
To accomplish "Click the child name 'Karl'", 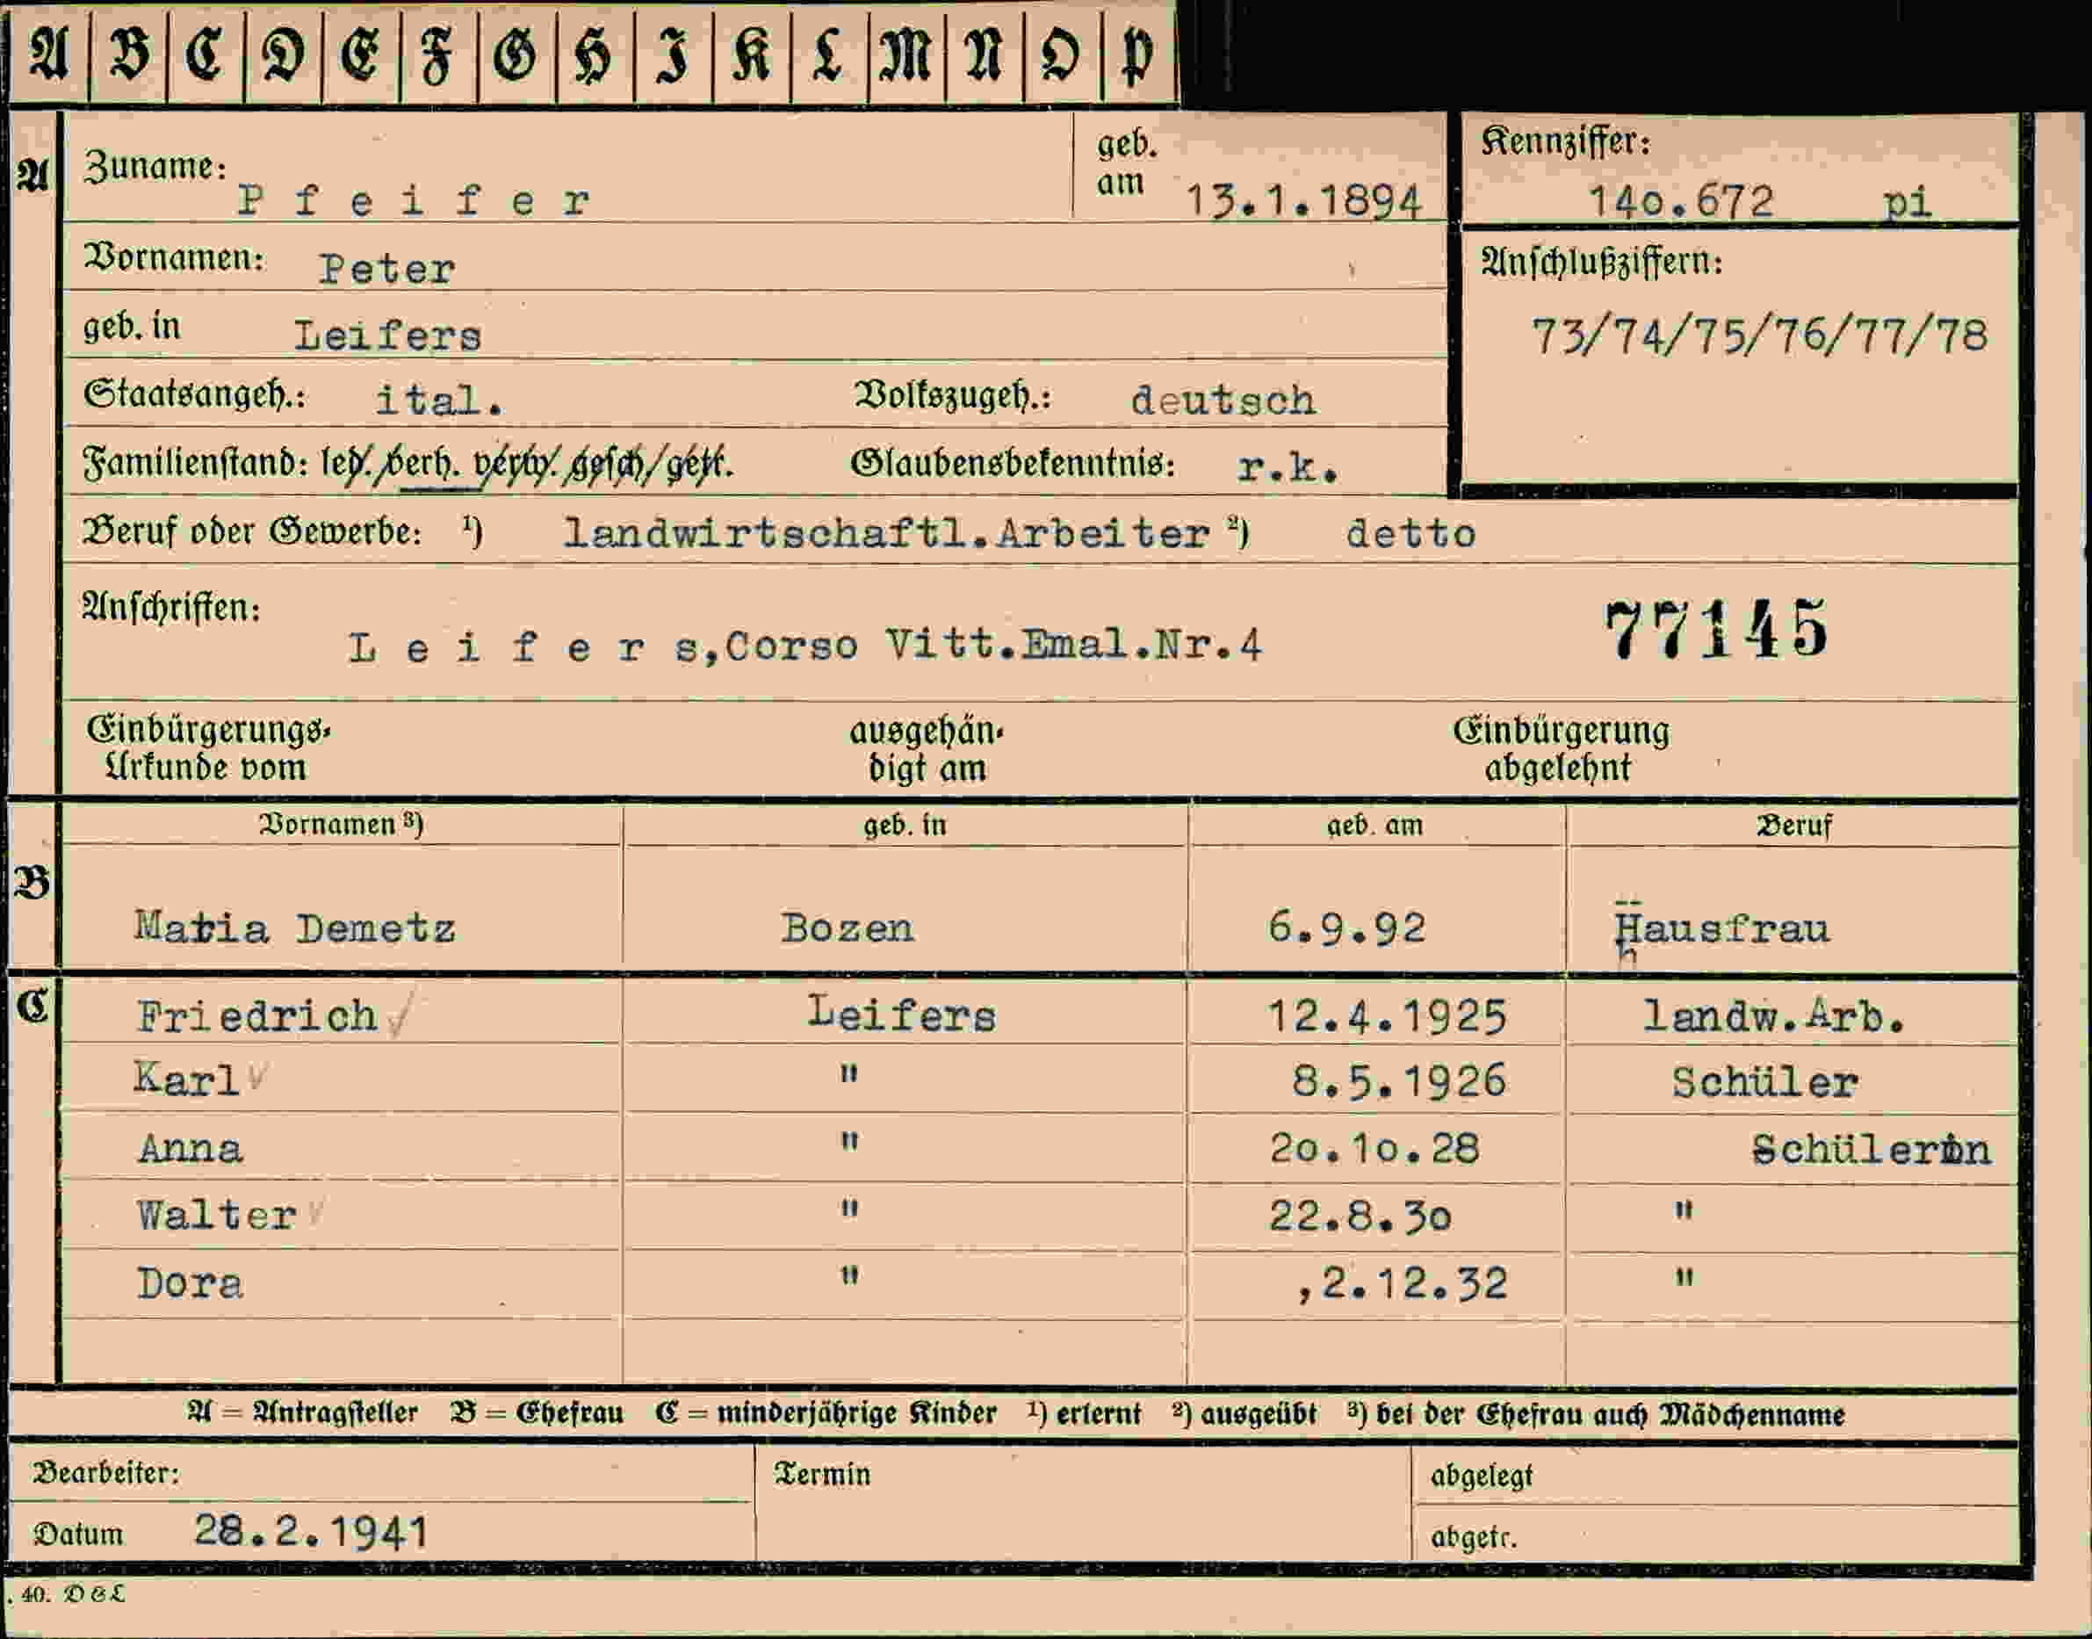I will [x=186, y=1080].
